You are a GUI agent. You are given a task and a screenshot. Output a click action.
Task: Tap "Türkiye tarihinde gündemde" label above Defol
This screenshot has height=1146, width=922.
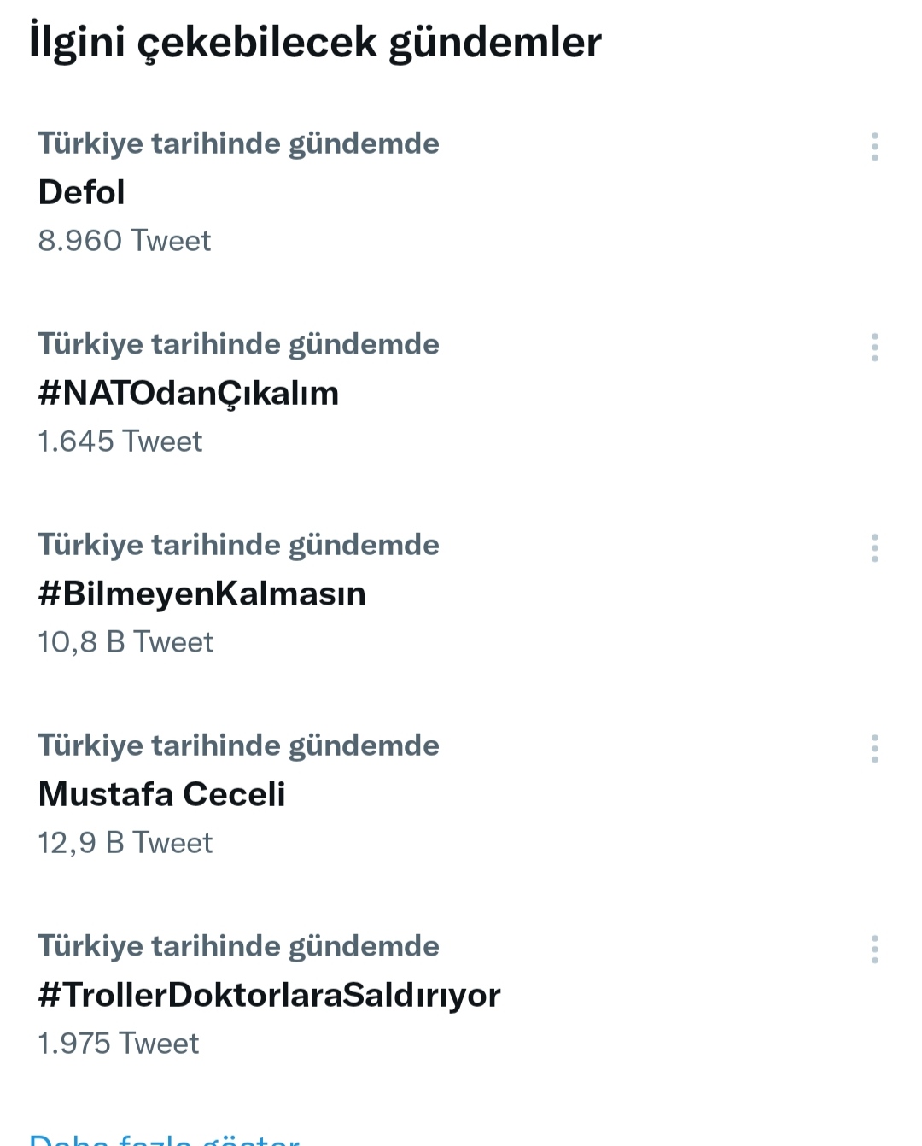[x=238, y=143]
